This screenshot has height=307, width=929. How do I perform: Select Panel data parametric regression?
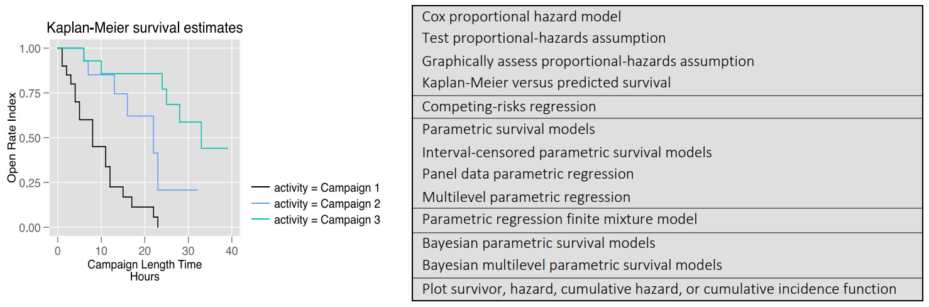pyautogui.click(x=528, y=174)
